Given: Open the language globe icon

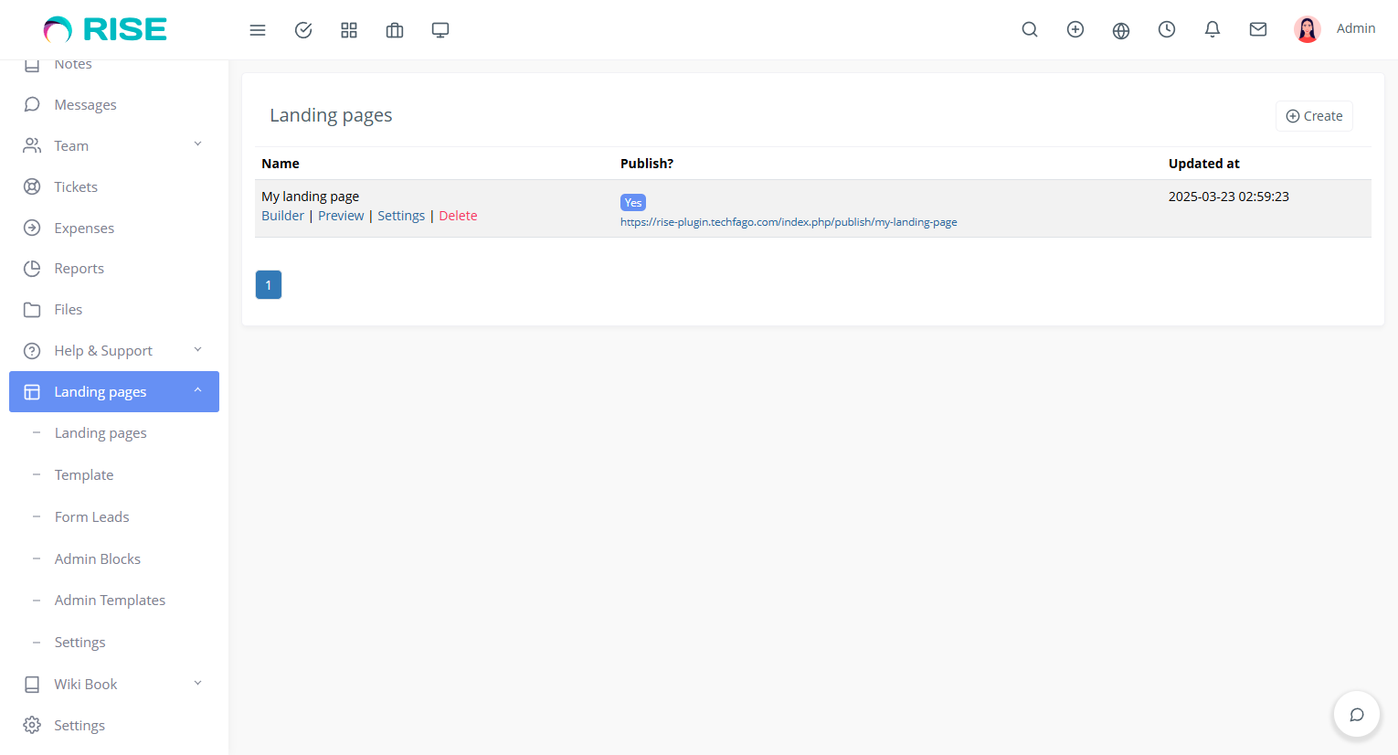Looking at the screenshot, I should (1120, 29).
